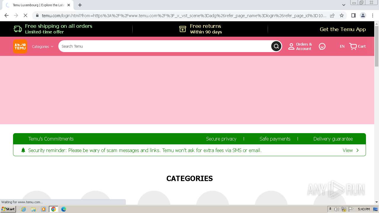Image resolution: width=379 pixels, height=213 pixels.
Task: Click the padlock site info icon
Action: [x=37, y=15]
